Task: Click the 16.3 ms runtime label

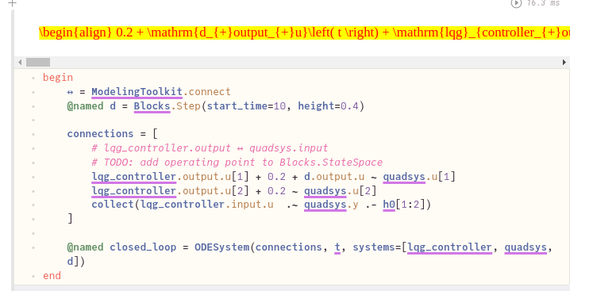Action: point(543,3)
